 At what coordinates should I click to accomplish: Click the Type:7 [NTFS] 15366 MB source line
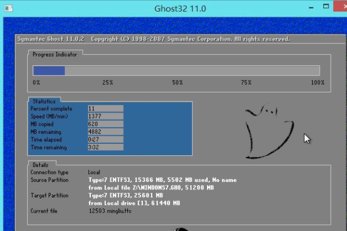click(x=163, y=180)
